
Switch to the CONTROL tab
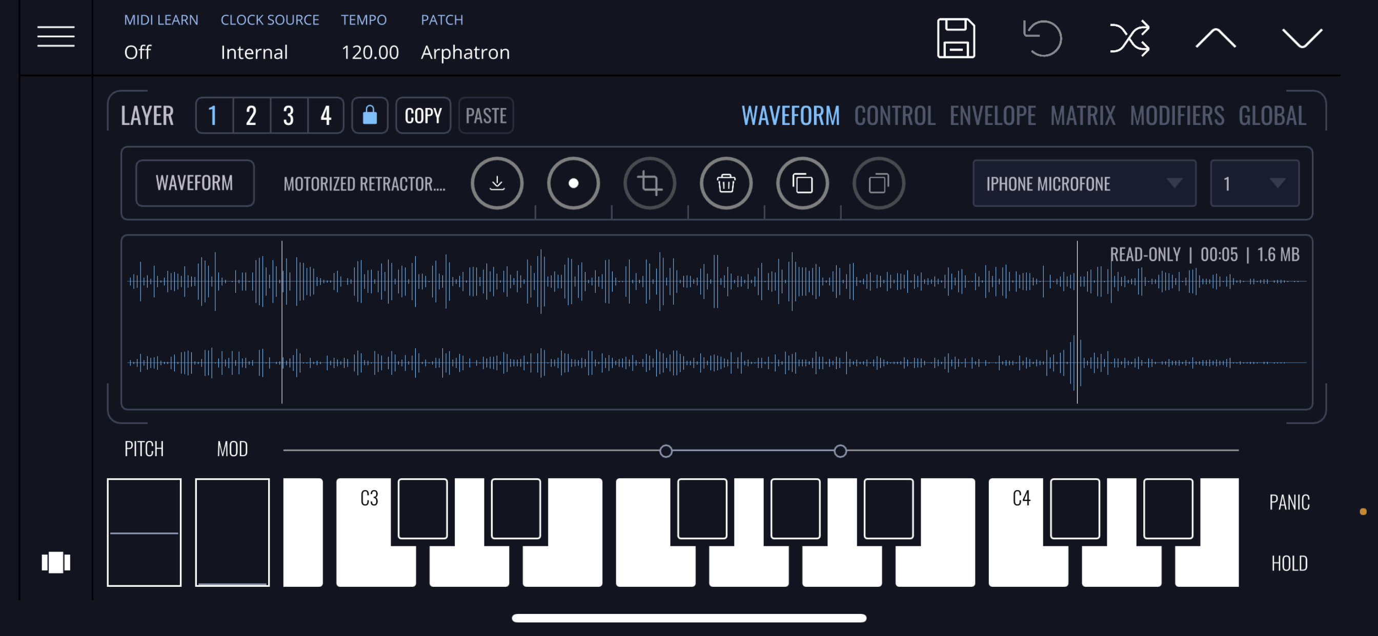tap(895, 115)
